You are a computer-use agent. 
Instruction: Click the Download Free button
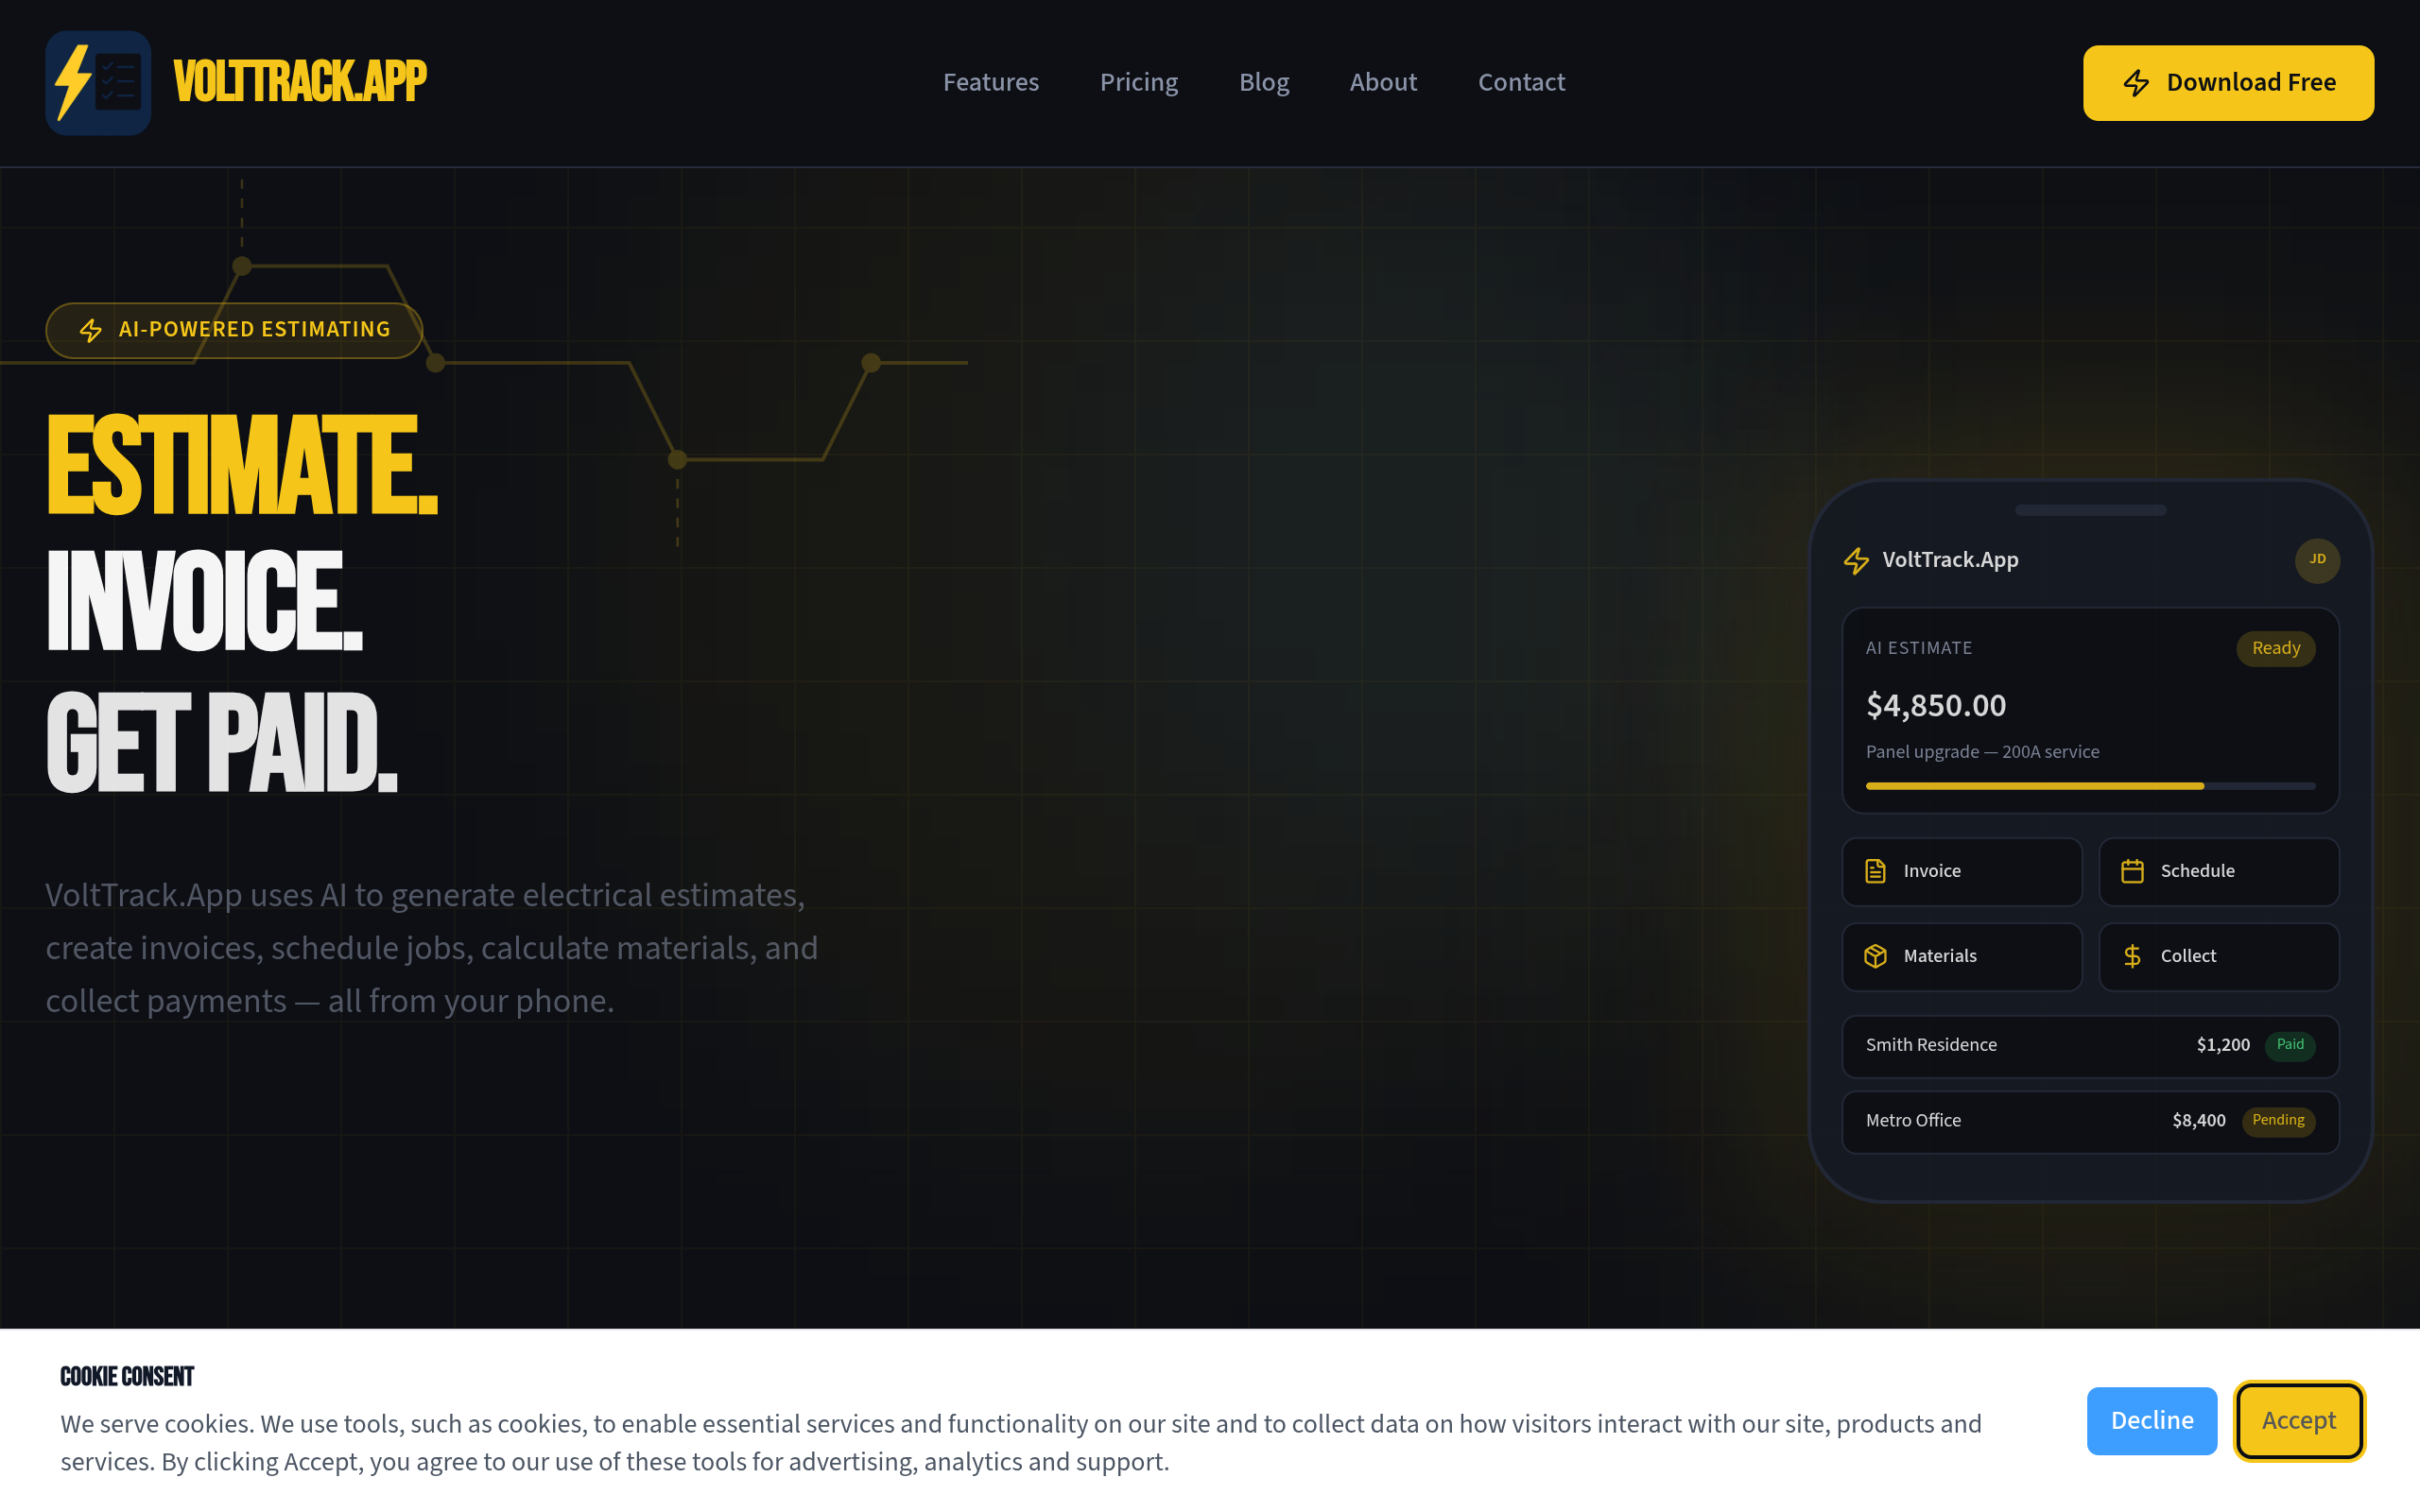2228,83
